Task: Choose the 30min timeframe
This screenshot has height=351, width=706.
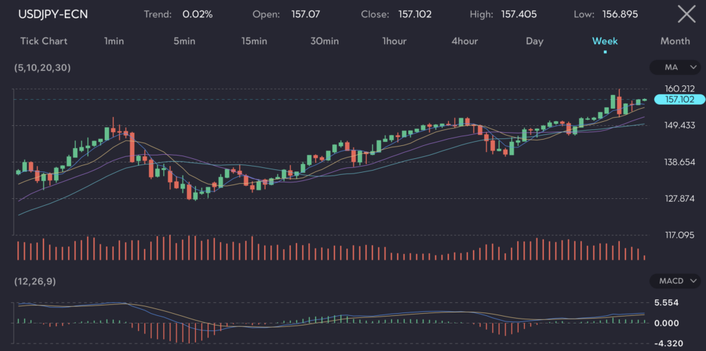Action: (324, 41)
